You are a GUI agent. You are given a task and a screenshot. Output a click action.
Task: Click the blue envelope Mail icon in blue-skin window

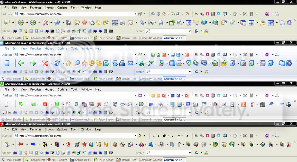point(130,63)
